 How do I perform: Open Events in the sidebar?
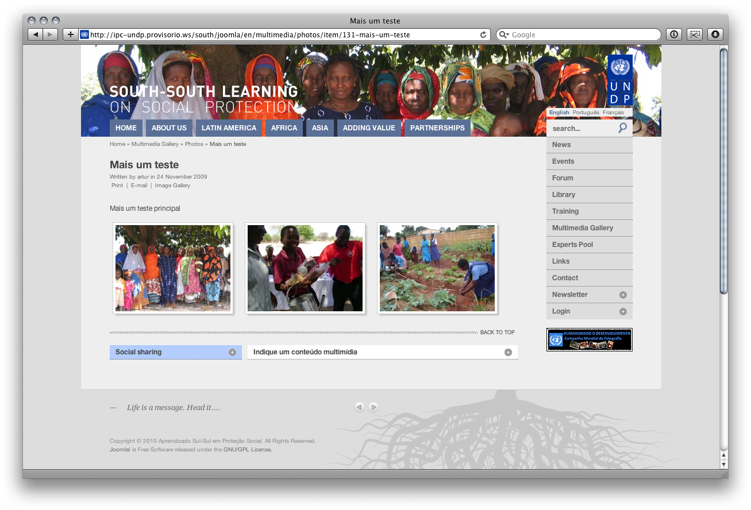[x=590, y=161]
